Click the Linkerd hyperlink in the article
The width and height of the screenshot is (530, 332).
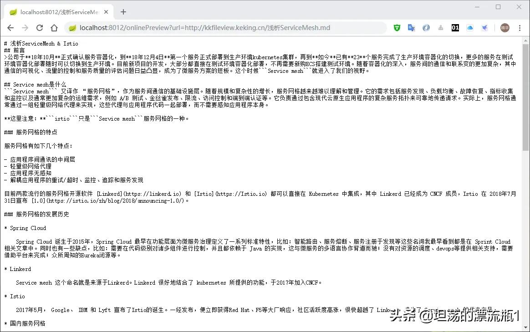(x=109, y=194)
